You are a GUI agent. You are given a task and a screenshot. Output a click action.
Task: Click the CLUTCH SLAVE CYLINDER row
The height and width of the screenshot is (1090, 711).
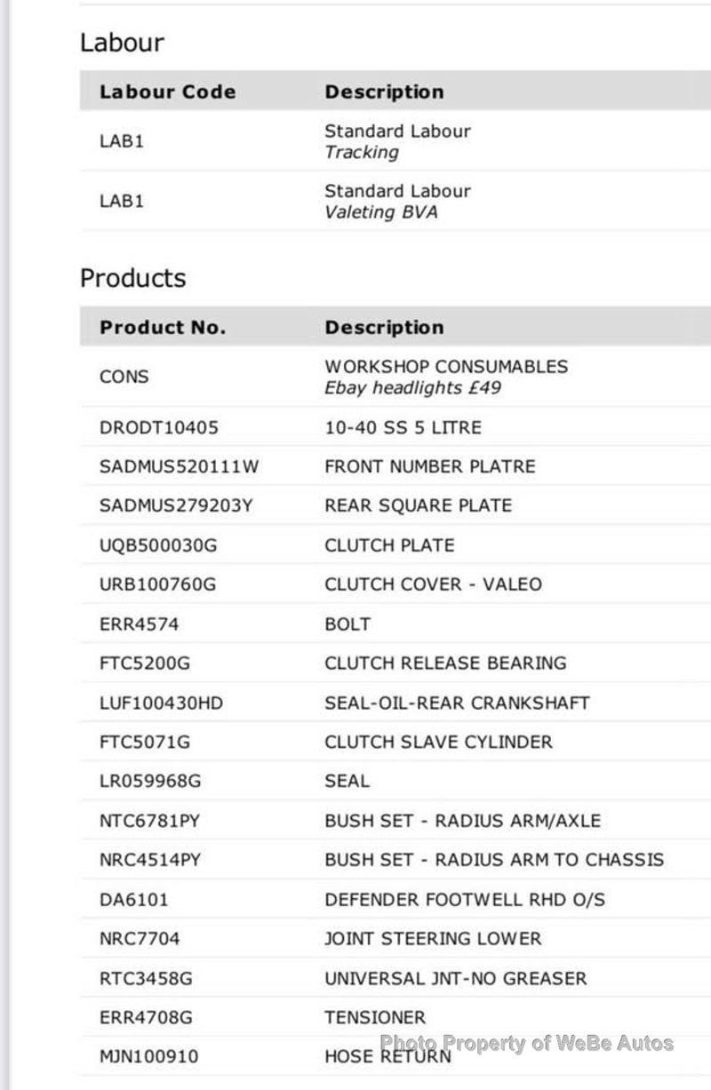438,742
